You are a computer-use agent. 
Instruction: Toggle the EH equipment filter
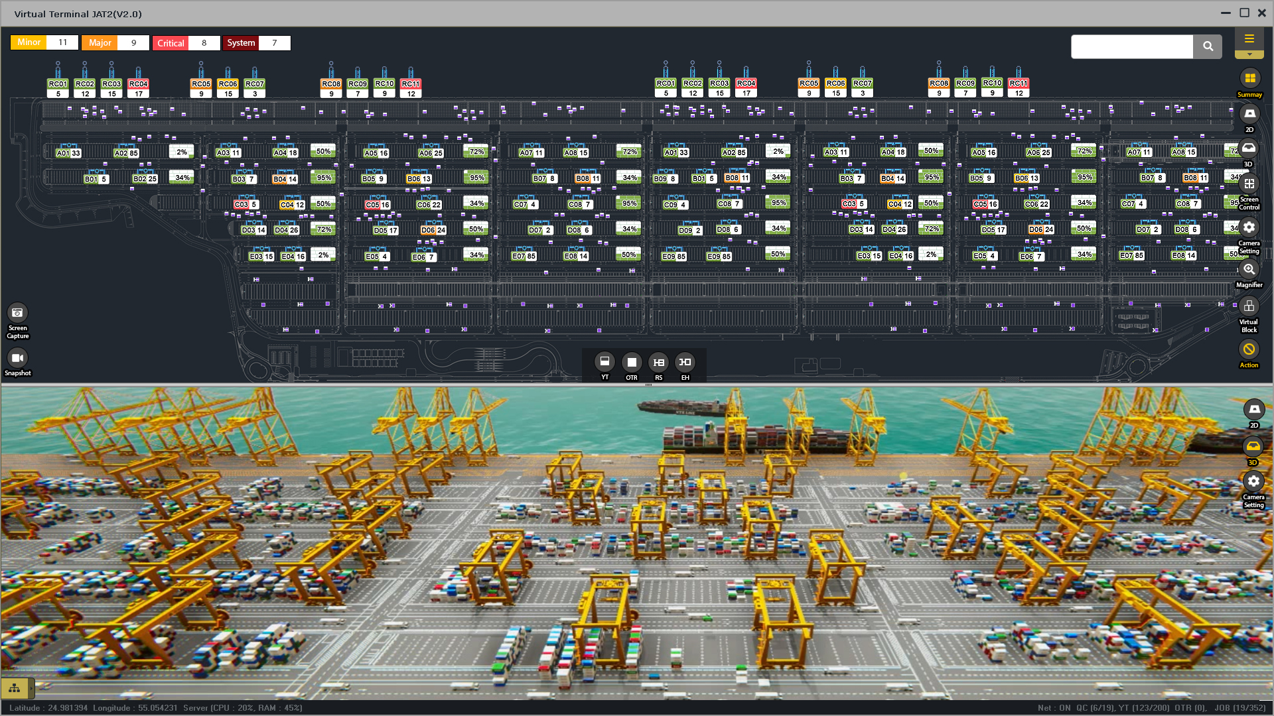click(685, 362)
